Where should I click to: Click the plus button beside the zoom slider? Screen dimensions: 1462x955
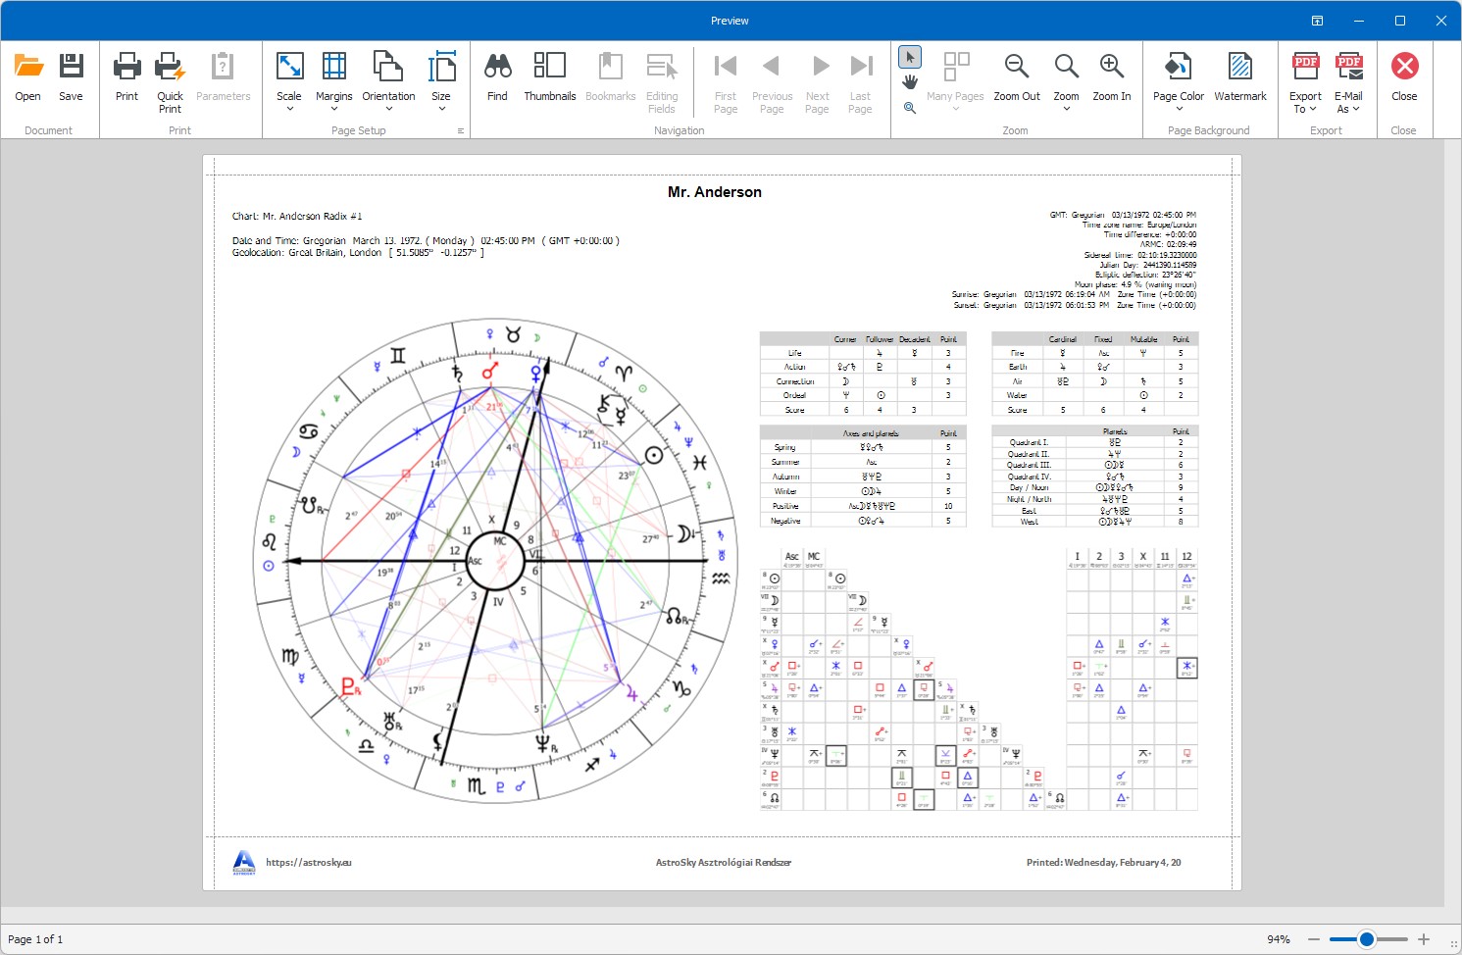click(1424, 939)
